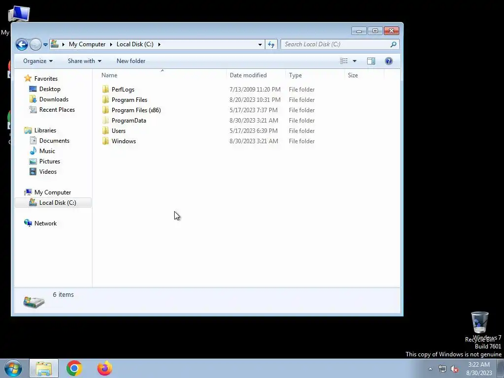This screenshot has height=378, width=504.
Task: Click the magnifier search icon
Action: pyautogui.click(x=393, y=44)
